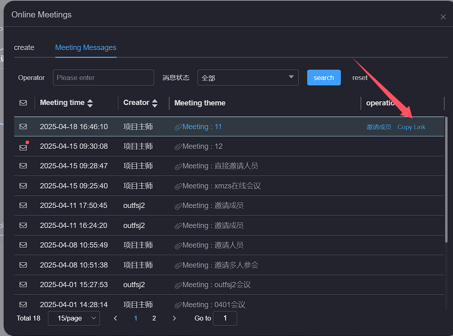The image size is (453, 336).
Task: Open the 15/page page size dropdown
Action: pyautogui.click(x=74, y=318)
